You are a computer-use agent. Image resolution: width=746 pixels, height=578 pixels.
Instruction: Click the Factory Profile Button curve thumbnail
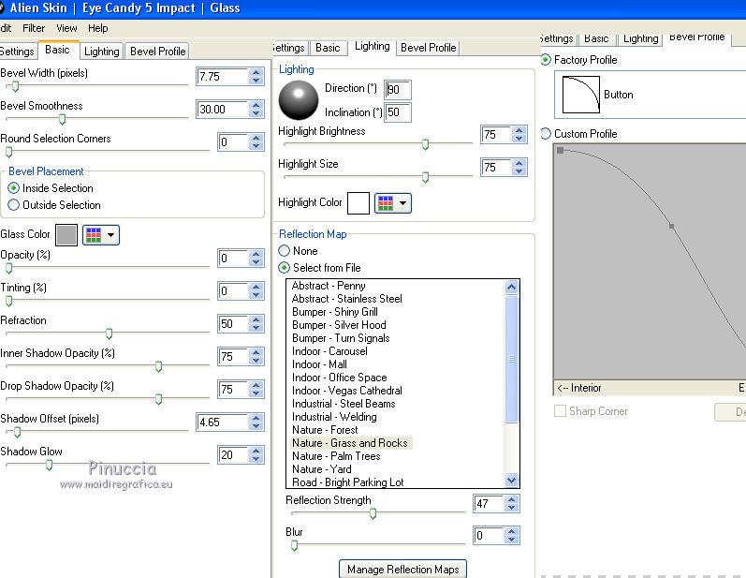(x=580, y=95)
